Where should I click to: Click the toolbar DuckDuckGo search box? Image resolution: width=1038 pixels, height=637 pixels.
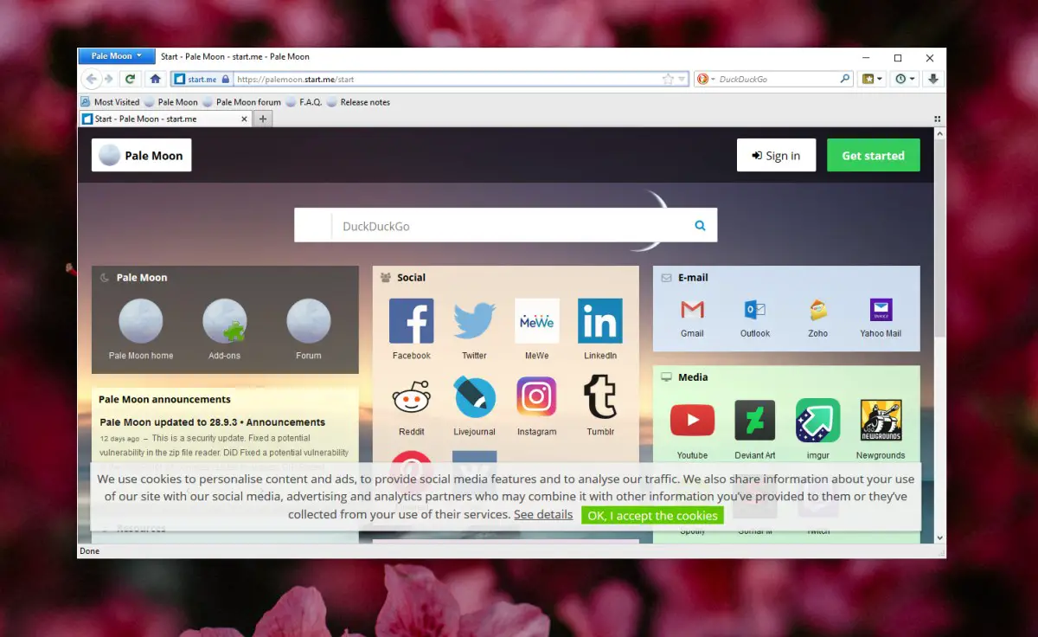pyautogui.click(x=778, y=79)
